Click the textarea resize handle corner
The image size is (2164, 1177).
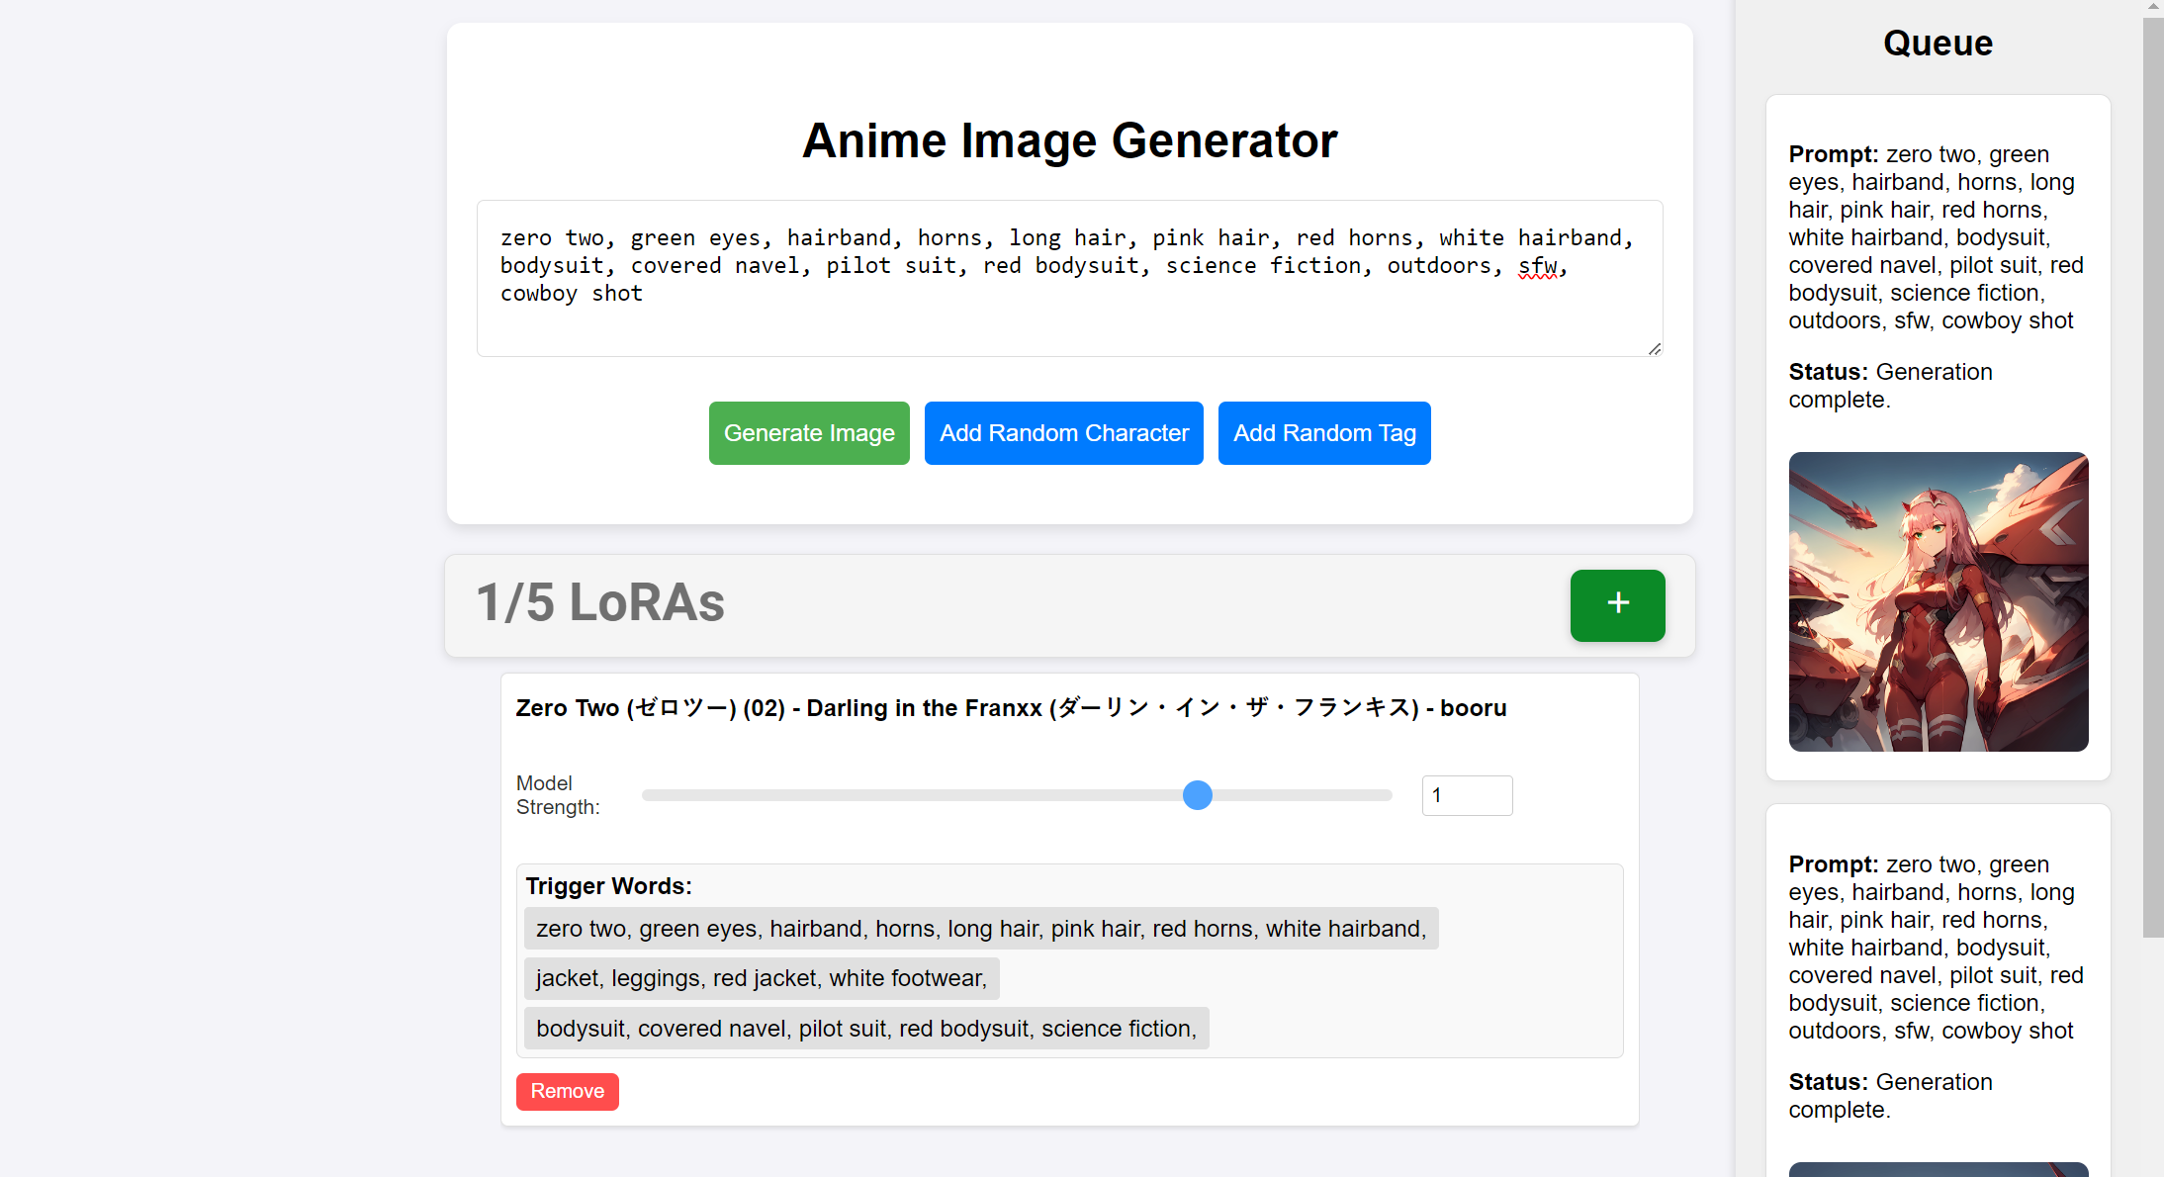tap(1655, 349)
